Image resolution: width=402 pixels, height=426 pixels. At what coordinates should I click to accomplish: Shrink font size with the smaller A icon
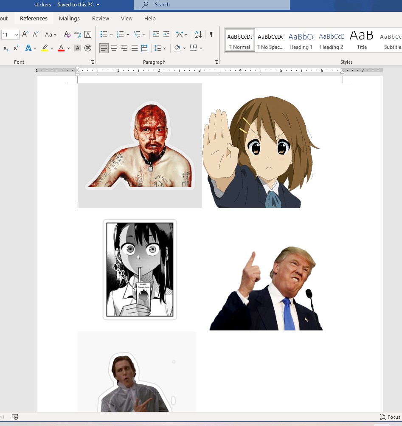(36, 34)
